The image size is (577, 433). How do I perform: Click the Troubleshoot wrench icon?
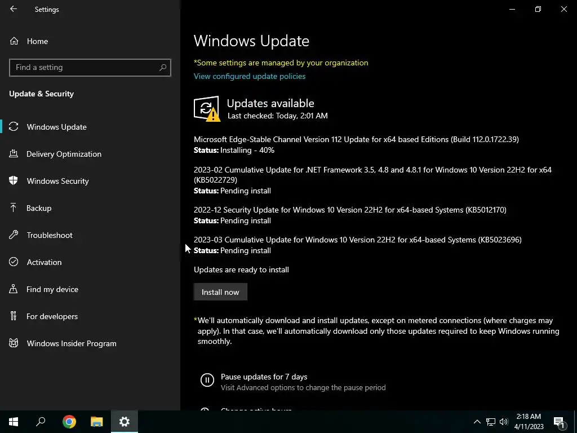point(14,235)
